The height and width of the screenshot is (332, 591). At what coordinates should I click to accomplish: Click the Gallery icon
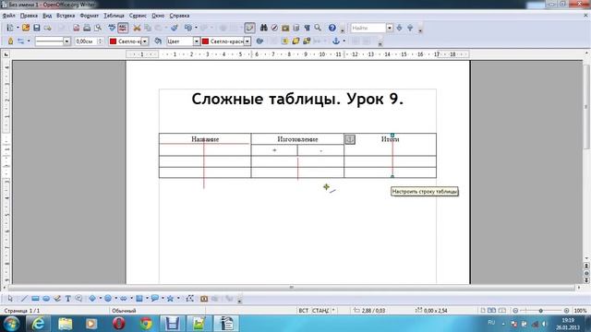pyautogui.click(x=285, y=28)
